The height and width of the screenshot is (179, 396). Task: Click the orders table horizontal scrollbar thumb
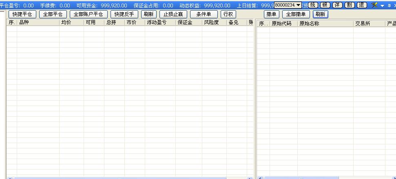click(x=301, y=178)
